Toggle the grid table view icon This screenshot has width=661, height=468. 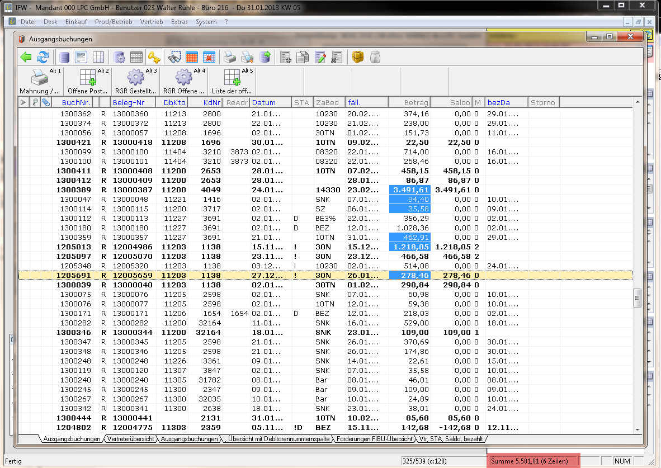[98, 57]
